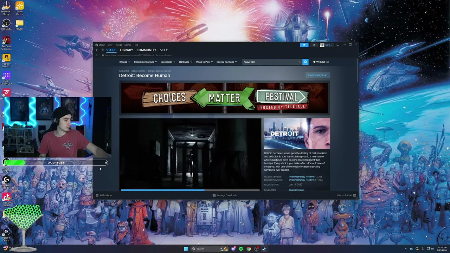Screen dimensions: 450x253
Task: Click Add a Game
Action: (x=104, y=195)
